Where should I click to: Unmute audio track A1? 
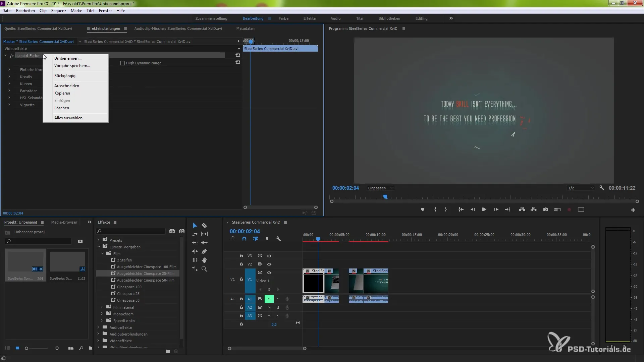(x=269, y=299)
